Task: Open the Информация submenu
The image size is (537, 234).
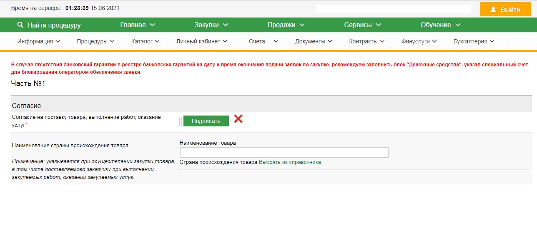Action: pyautogui.click(x=39, y=41)
